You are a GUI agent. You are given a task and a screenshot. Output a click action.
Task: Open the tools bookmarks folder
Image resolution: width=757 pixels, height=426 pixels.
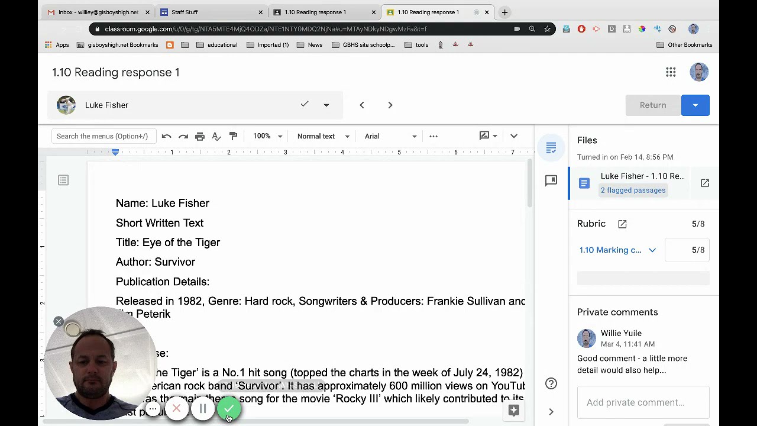point(416,45)
